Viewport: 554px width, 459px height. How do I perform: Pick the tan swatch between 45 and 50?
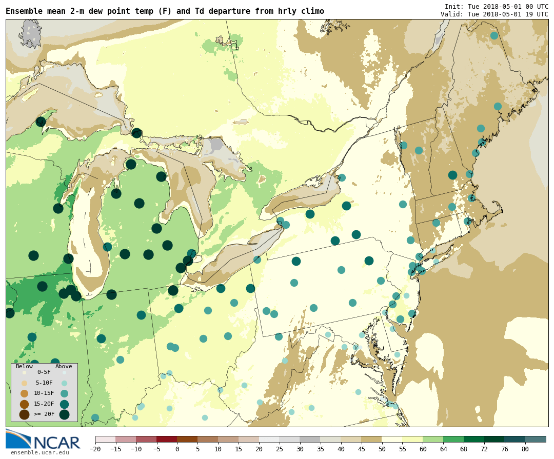[x=372, y=439]
